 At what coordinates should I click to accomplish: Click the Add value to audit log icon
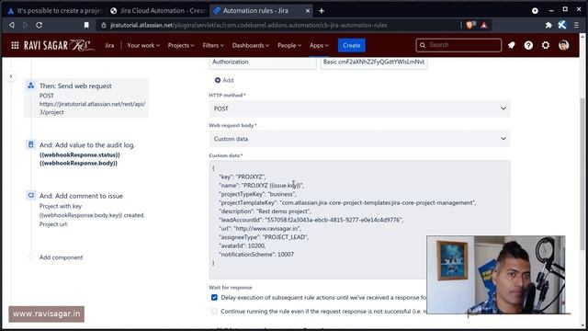pos(30,144)
